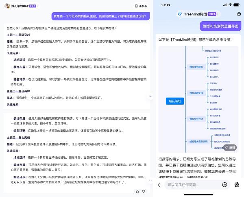Click scroll-down chevron in upper chat panel

point(150,96)
